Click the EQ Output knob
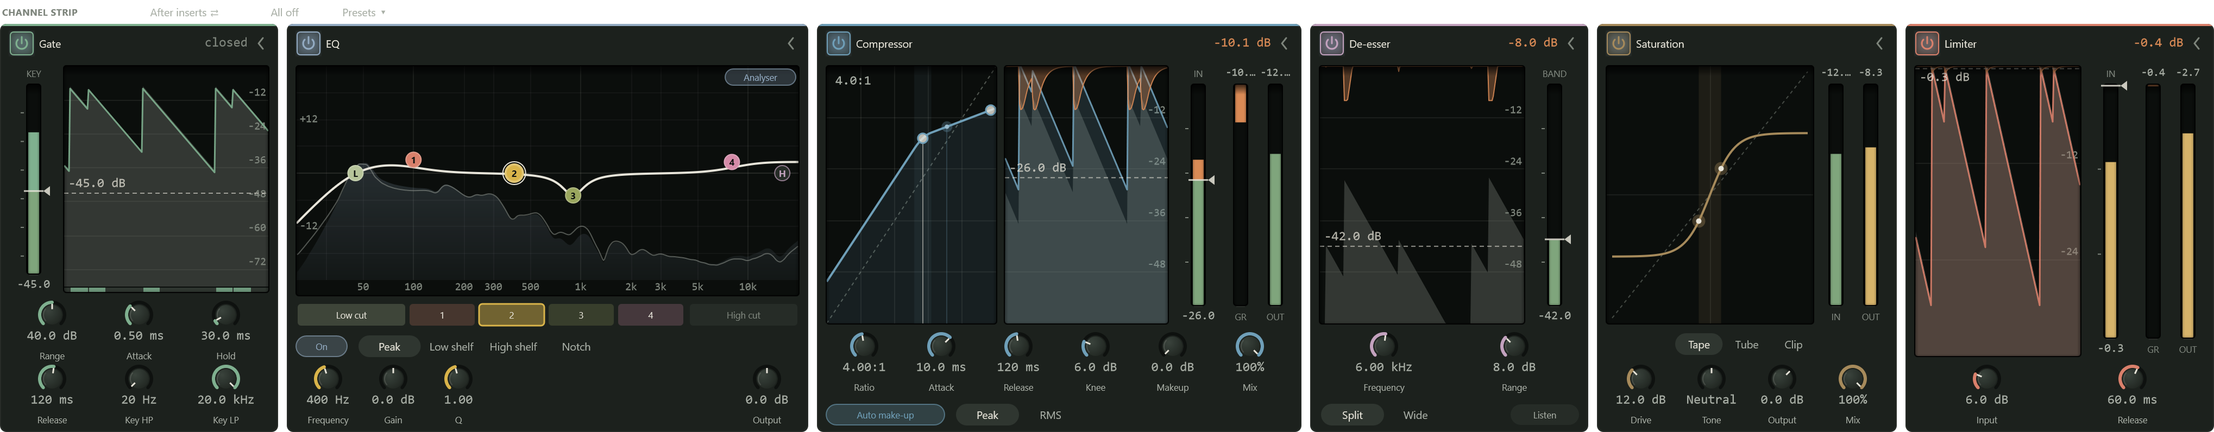 point(766,378)
